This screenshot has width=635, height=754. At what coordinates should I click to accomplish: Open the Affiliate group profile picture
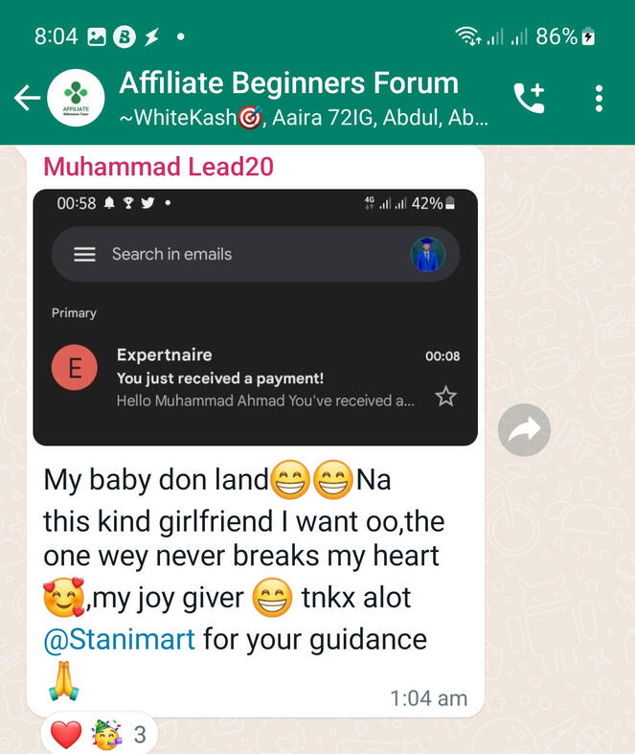coord(76,98)
